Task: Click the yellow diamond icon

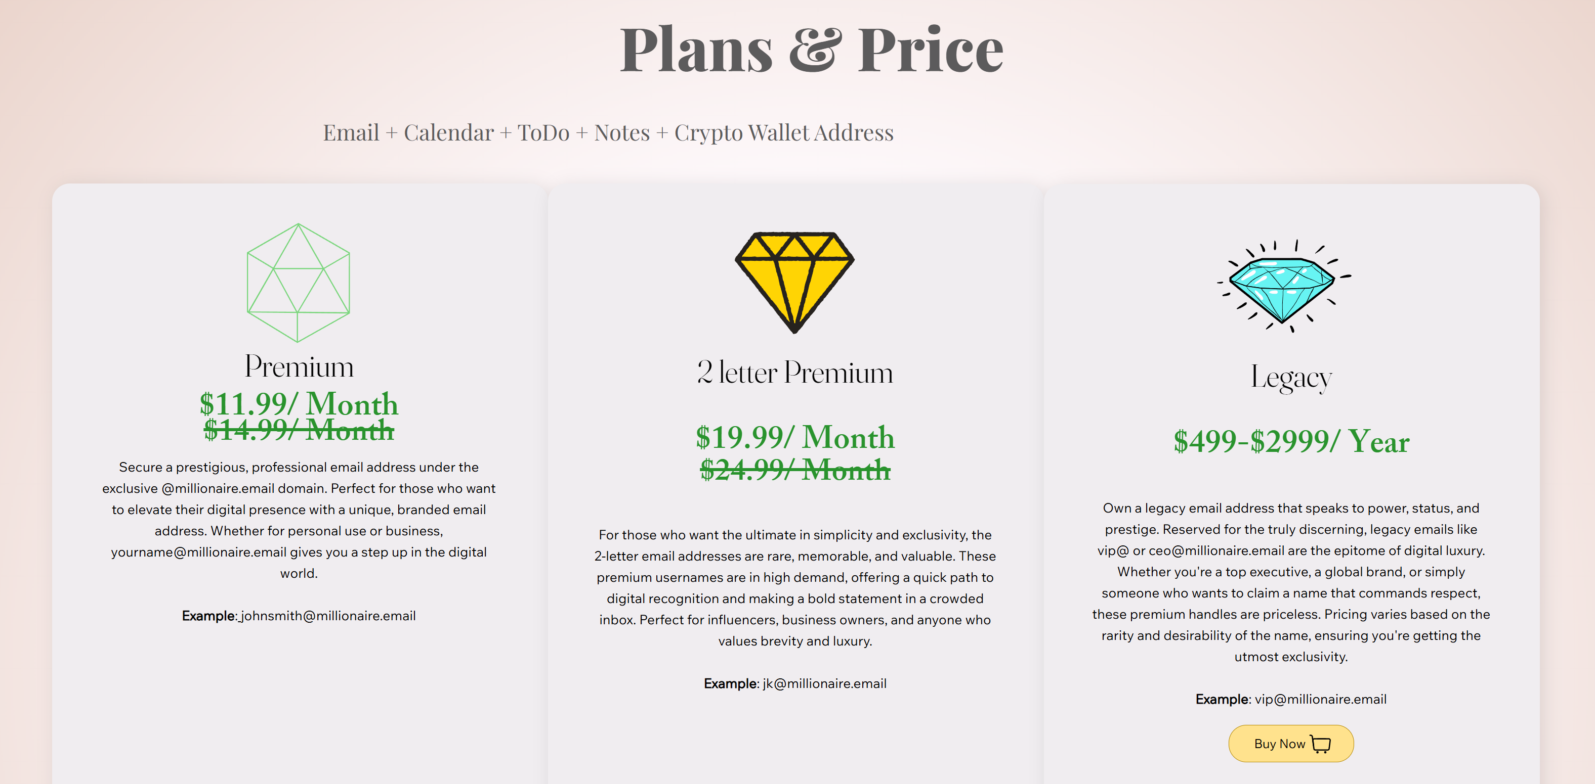Action: pos(794,282)
